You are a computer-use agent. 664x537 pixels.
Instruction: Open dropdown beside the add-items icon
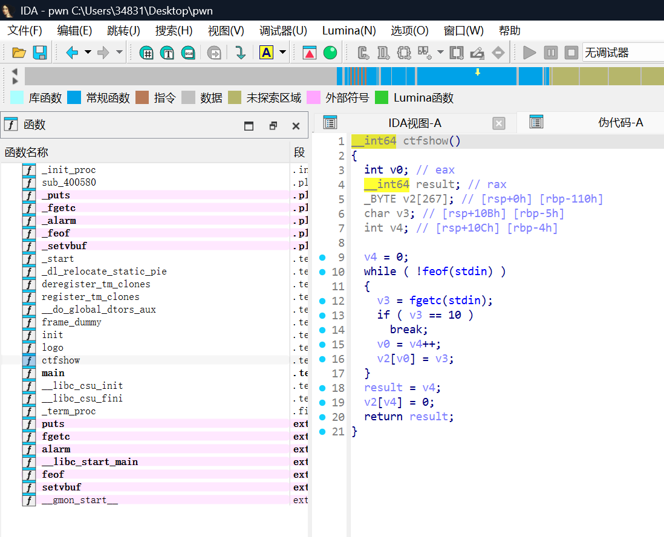440,53
